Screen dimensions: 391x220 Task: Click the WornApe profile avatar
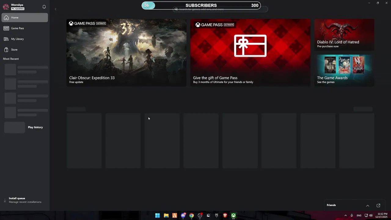6,7
